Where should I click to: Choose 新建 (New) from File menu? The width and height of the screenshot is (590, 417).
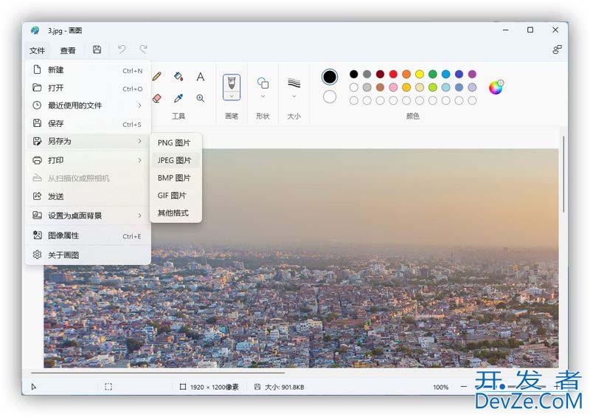(88, 70)
